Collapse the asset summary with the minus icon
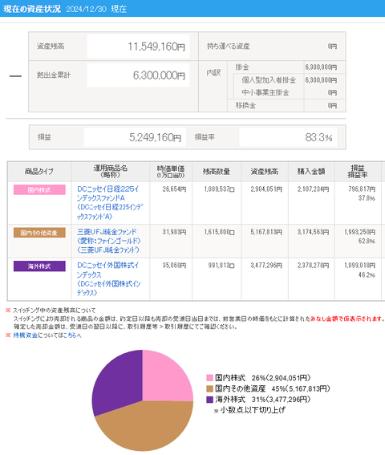385x455 pixels. [x=15, y=76]
